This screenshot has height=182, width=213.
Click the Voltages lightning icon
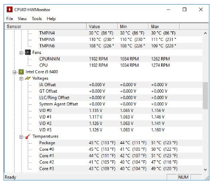tap(28, 78)
